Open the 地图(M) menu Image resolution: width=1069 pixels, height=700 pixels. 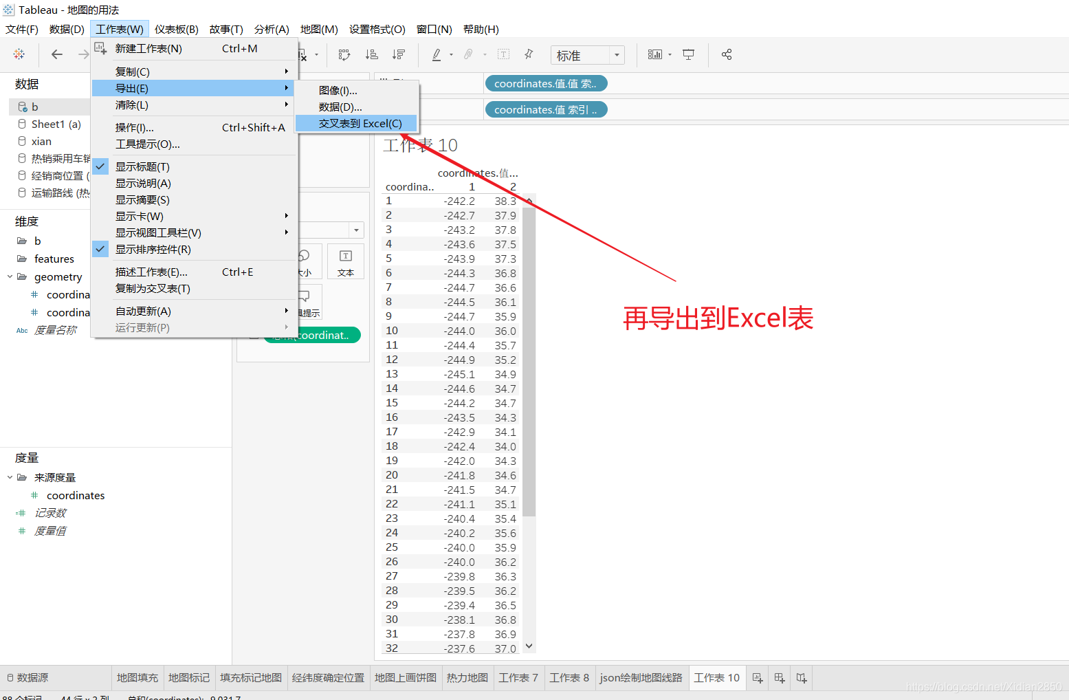319,29
